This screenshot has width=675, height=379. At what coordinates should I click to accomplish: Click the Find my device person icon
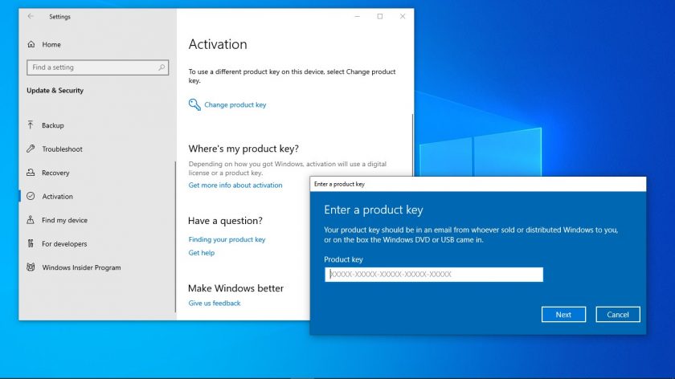coord(31,220)
